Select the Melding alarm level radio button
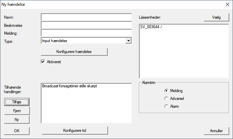The height and width of the screenshot is (139, 233). (166, 91)
